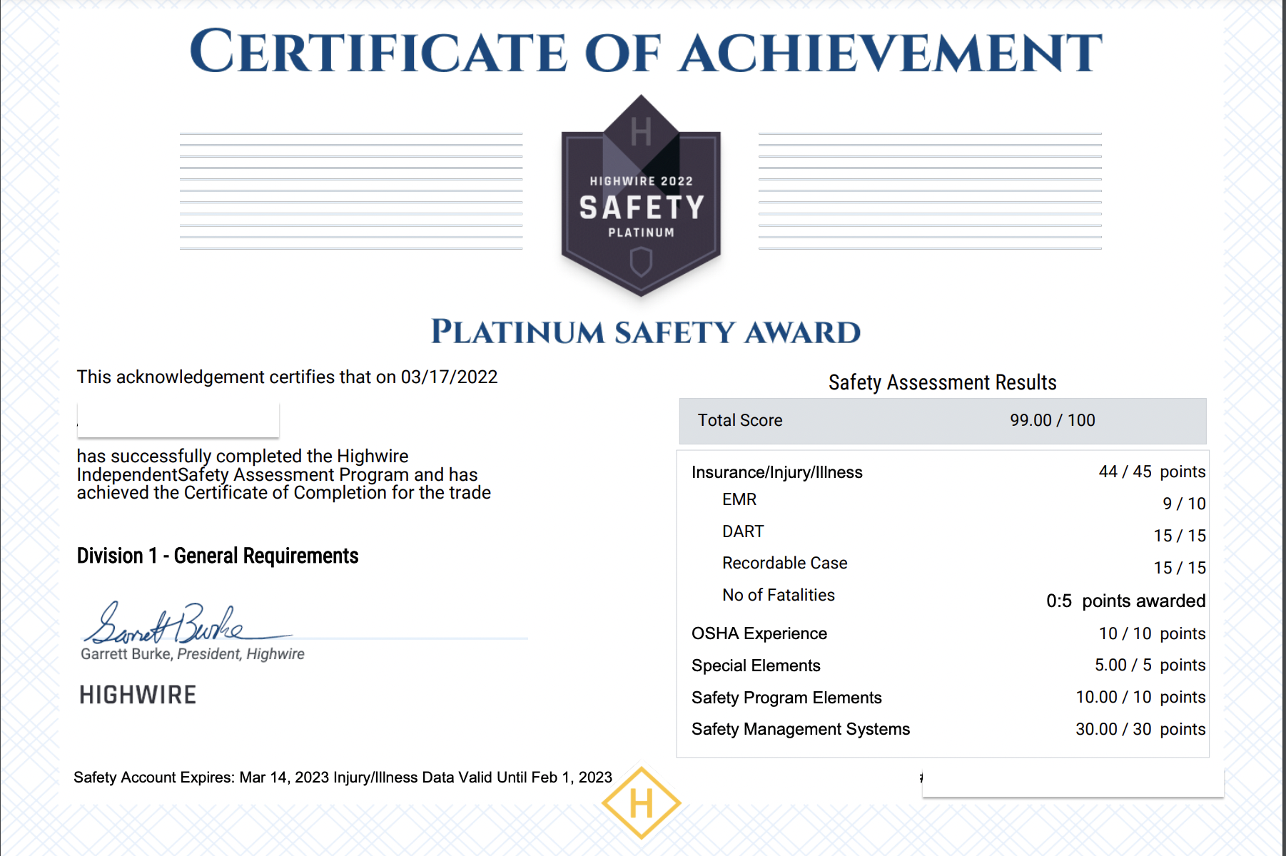The height and width of the screenshot is (856, 1286).
Task: Click the yellow Highwire H diamond logo
Action: click(641, 803)
